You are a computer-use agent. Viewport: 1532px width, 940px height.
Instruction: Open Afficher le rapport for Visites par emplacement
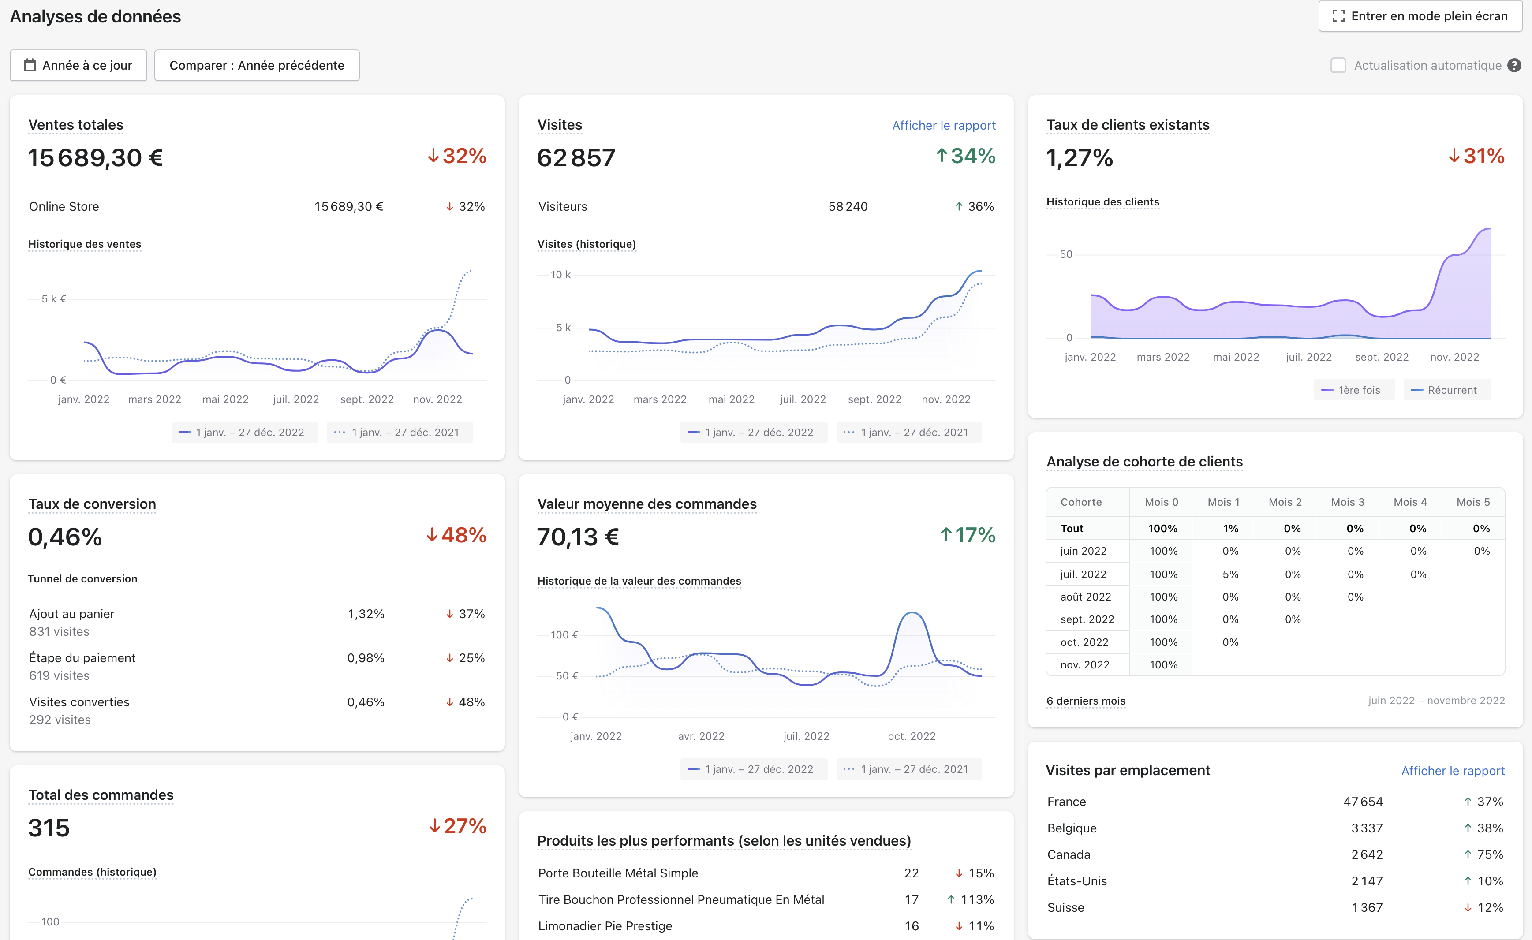1453,771
